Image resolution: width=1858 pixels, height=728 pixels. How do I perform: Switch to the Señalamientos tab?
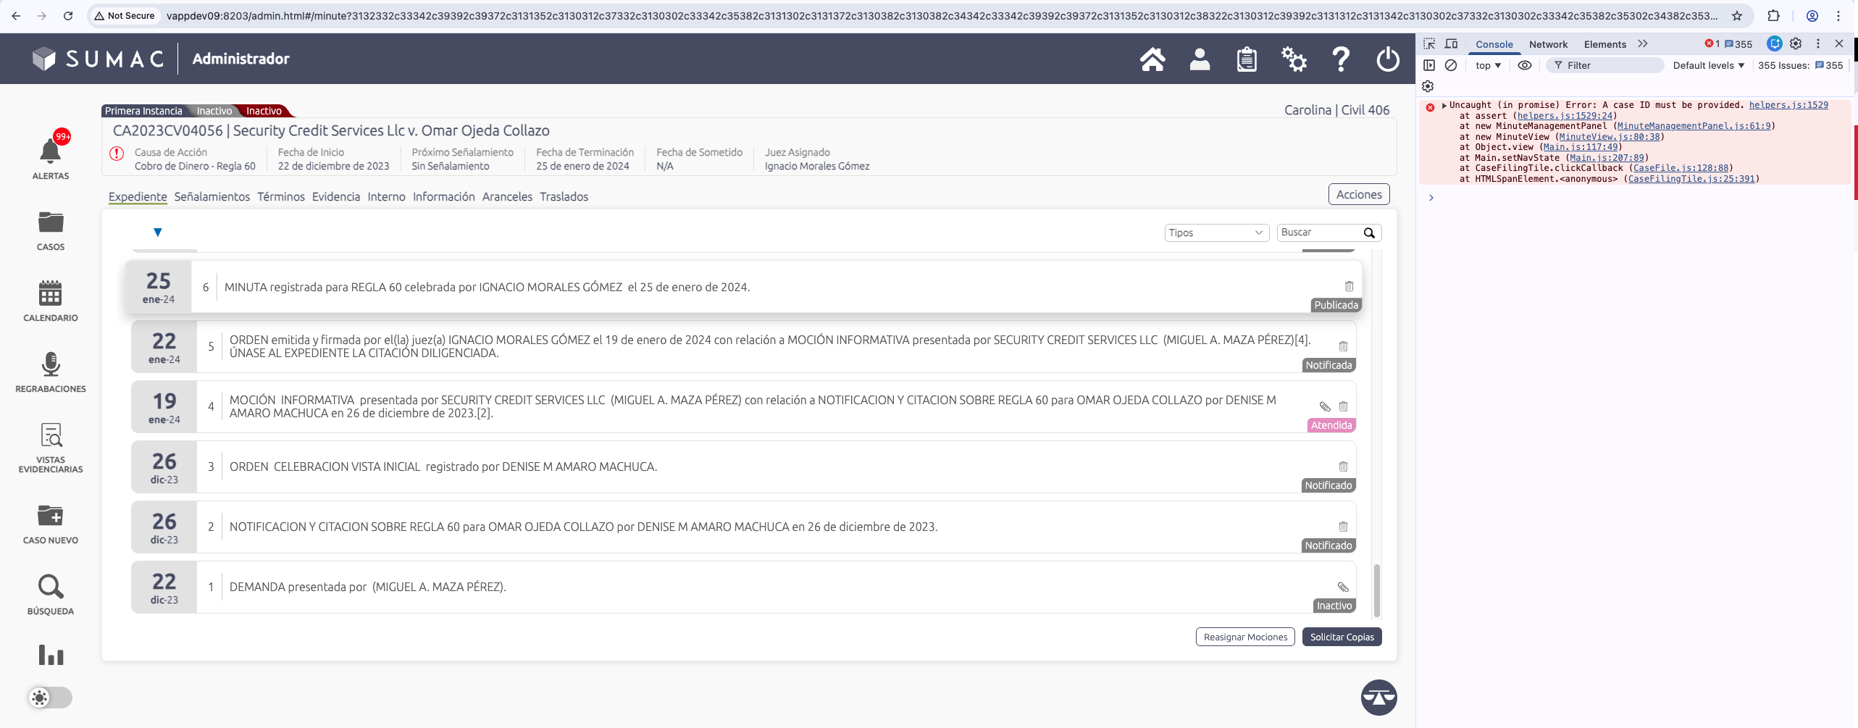(x=212, y=197)
